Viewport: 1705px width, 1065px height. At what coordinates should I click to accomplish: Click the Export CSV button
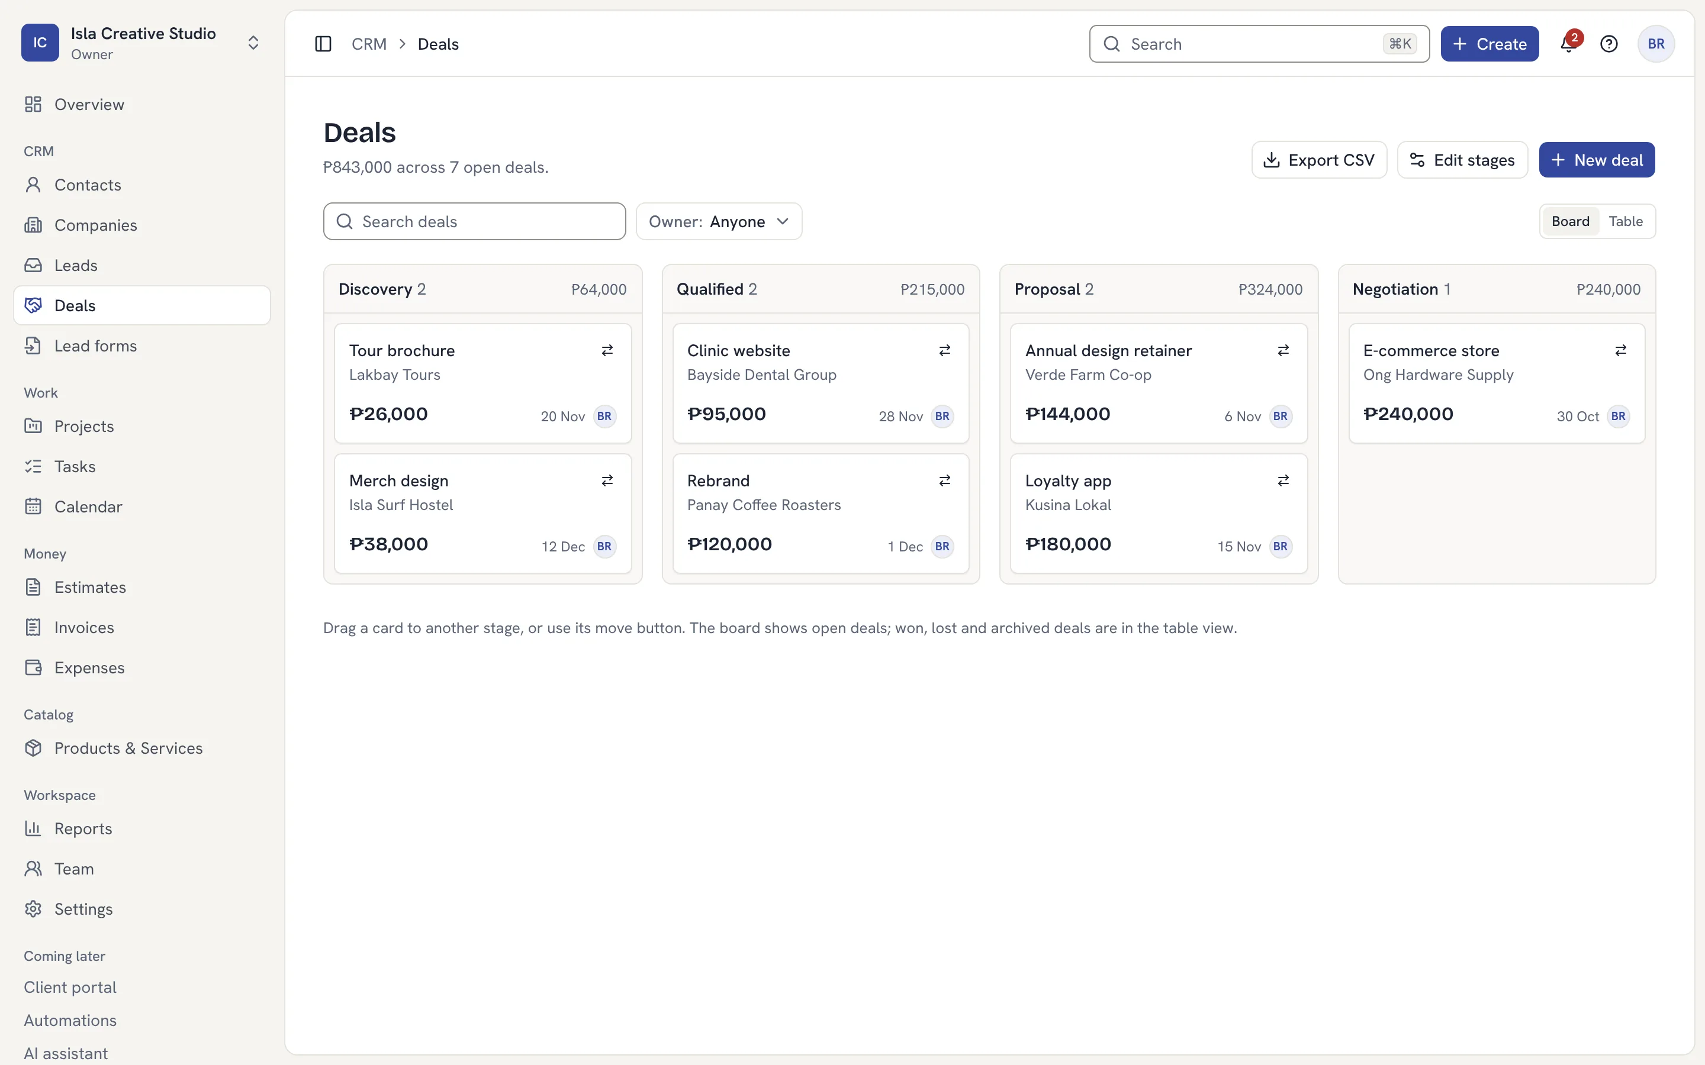[x=1319, y=160]
